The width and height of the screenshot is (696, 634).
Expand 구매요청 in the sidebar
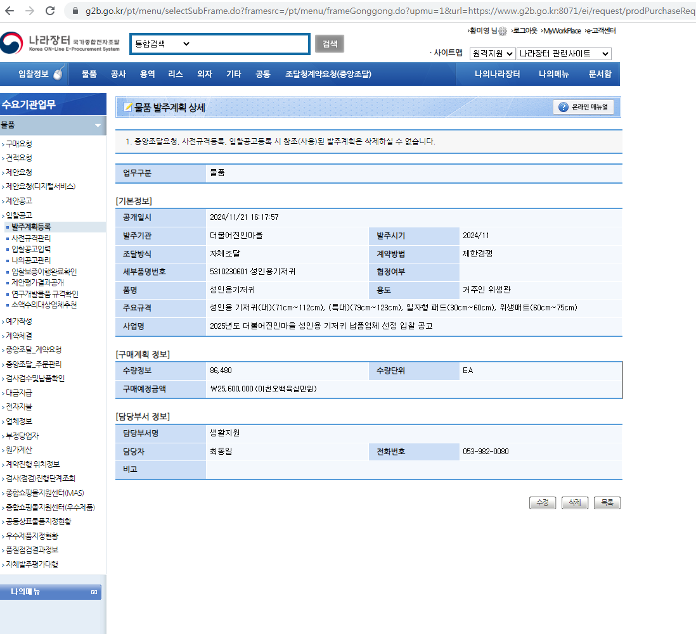click(x=18, y=144)
